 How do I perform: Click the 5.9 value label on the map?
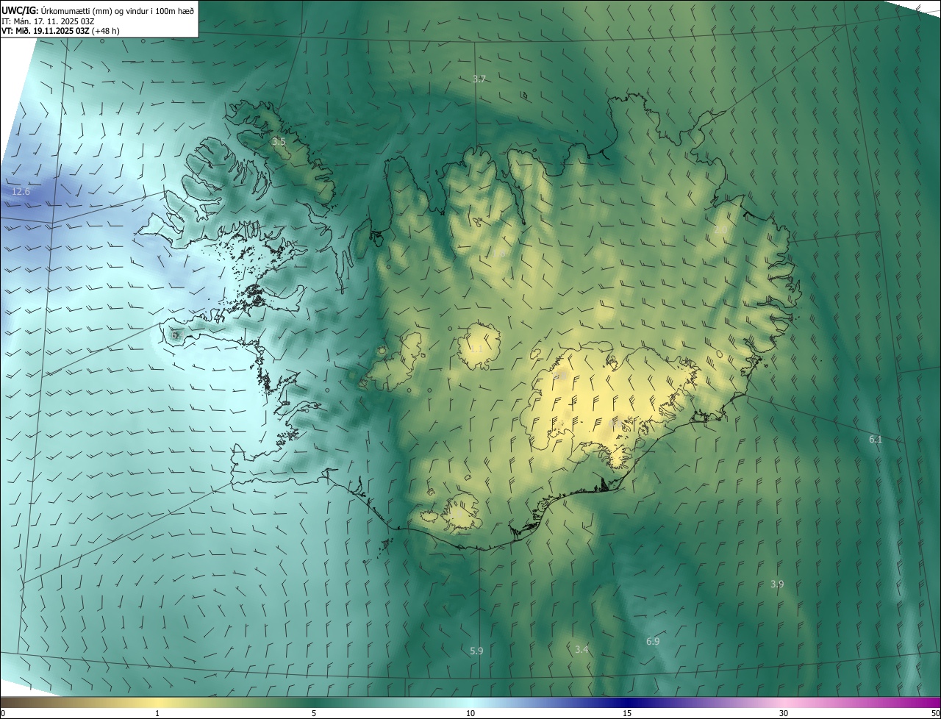coord(476,651)
